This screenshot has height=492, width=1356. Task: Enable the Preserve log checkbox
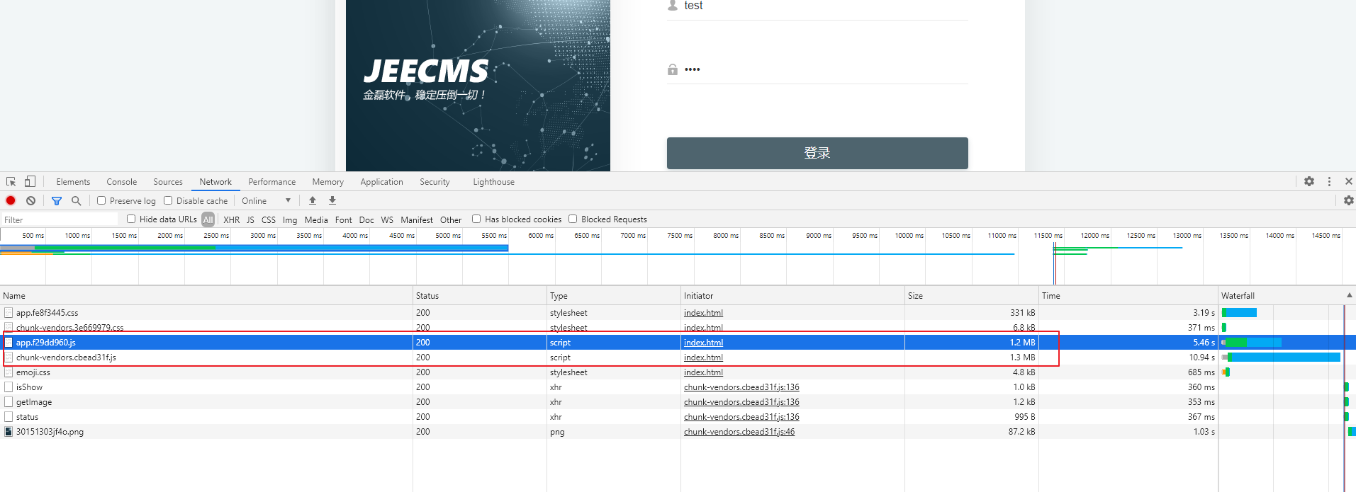click(x=101, y=201)
